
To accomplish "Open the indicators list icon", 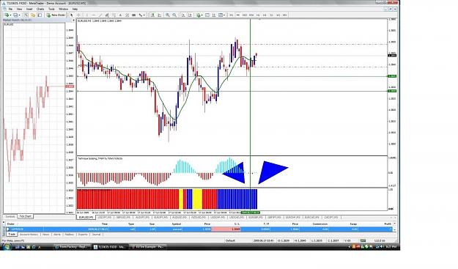I will click(199, 15).
